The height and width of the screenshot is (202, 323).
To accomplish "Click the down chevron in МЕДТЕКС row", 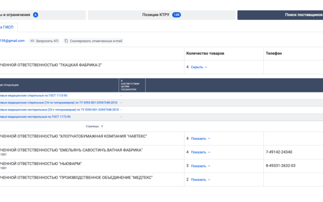I will [x=209, y=180].
